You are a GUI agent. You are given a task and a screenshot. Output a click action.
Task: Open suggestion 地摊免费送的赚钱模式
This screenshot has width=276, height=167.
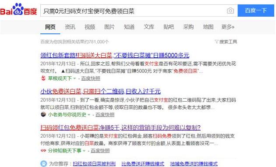click(194, 163)
